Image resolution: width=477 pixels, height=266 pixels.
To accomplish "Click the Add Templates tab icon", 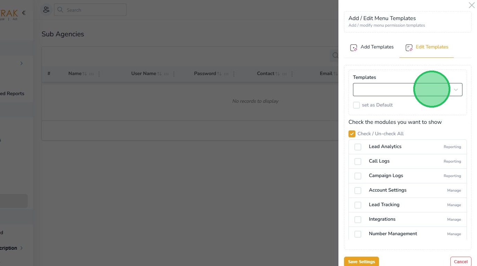I will (x=353, y=48).
